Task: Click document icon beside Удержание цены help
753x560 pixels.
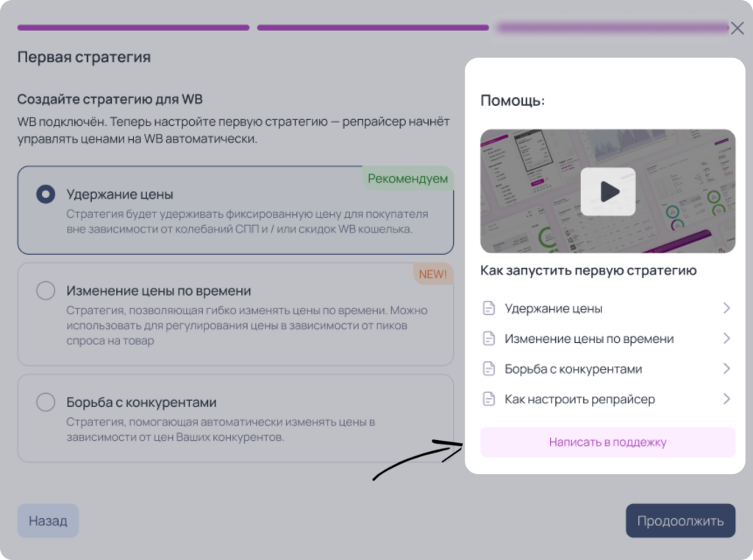Action: (x=488, y=308)
